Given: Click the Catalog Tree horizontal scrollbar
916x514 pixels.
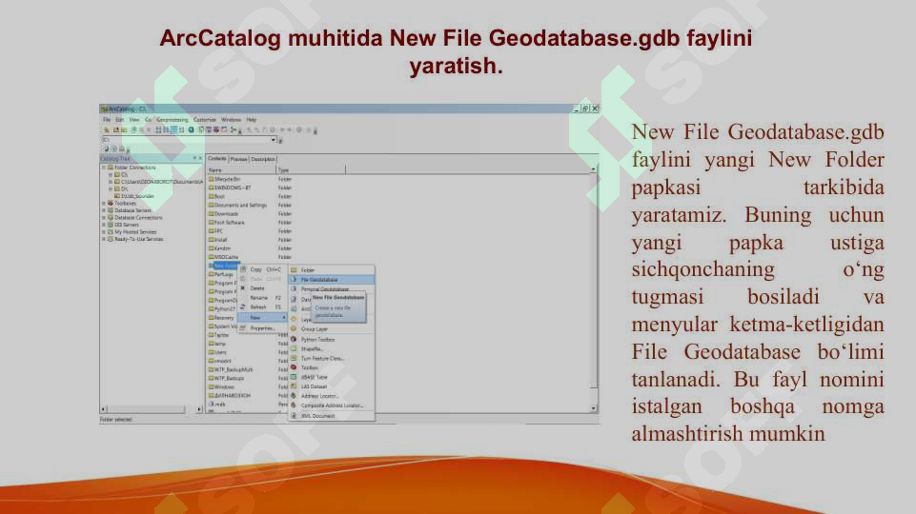Looking at the screenshot, I should [x=152, y=409].
